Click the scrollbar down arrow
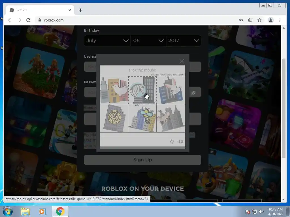 pos(283,199)
